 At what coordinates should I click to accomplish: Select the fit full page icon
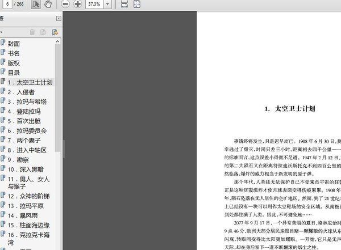point(137,4)
